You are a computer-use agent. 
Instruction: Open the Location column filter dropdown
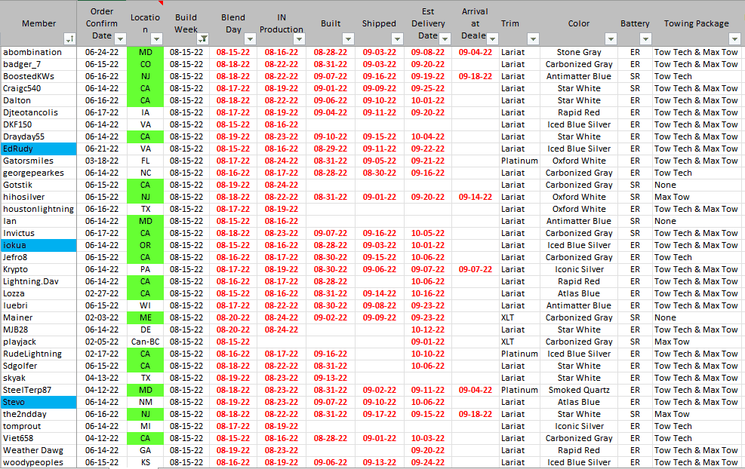(x=156, y=38)
